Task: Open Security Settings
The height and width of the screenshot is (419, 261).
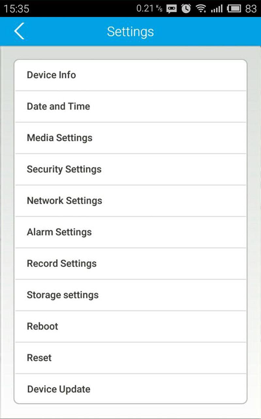Action: (x=130, y=169)
